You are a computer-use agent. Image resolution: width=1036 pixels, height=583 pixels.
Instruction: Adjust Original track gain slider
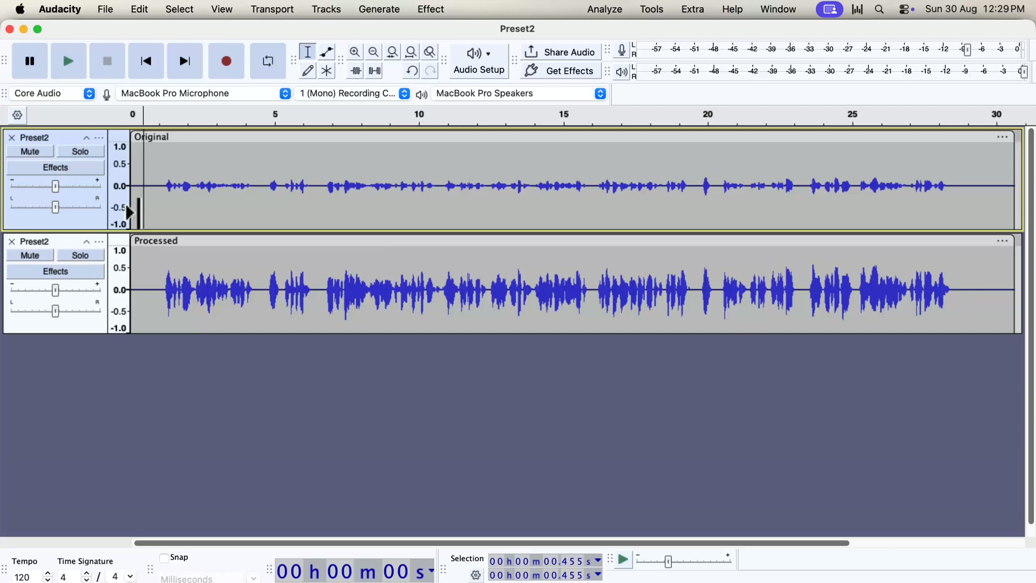tap(55, 186)
